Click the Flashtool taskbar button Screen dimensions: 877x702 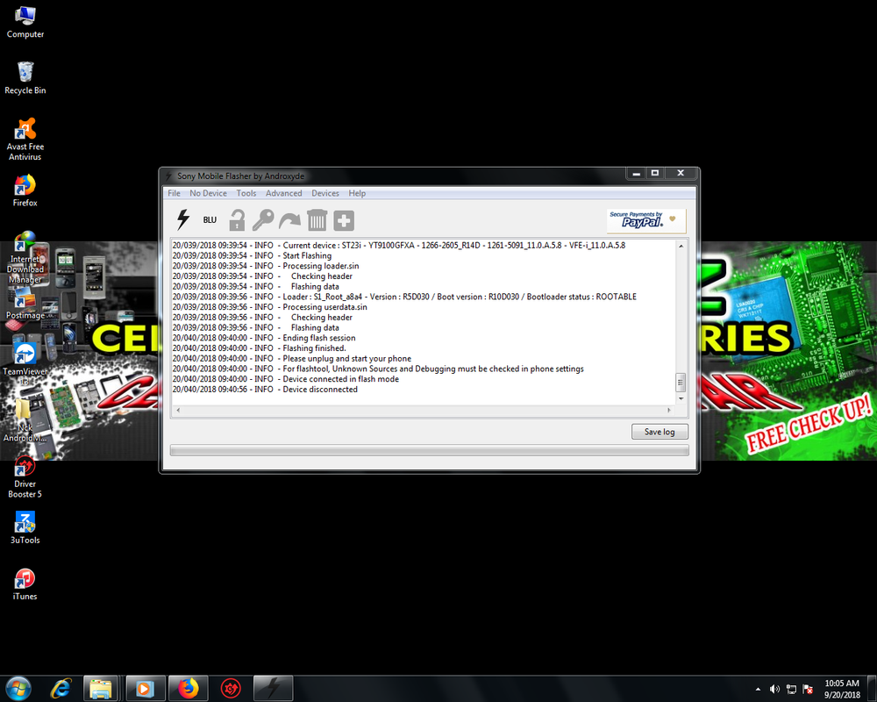pos(273,688)
